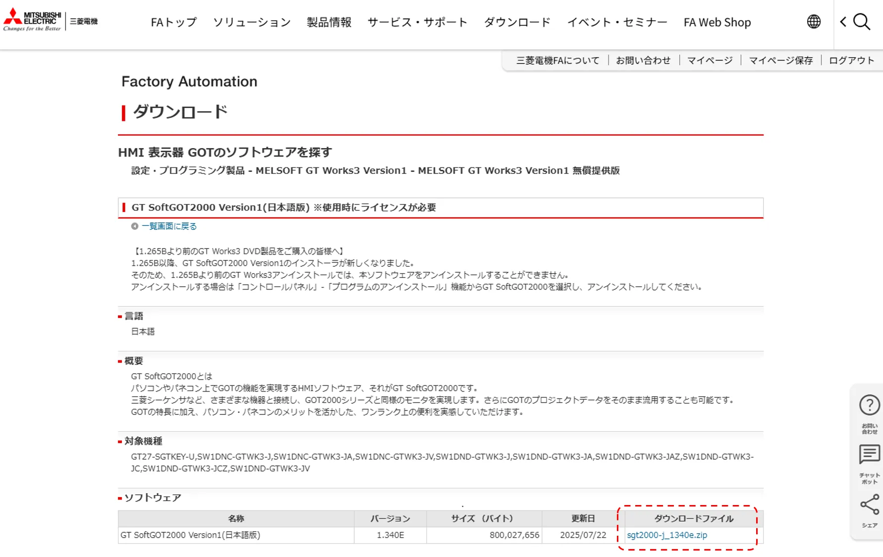This screenshot has width=883, height=557.
Task: Go to FA Web Shop
Action: tap(717, 22)
